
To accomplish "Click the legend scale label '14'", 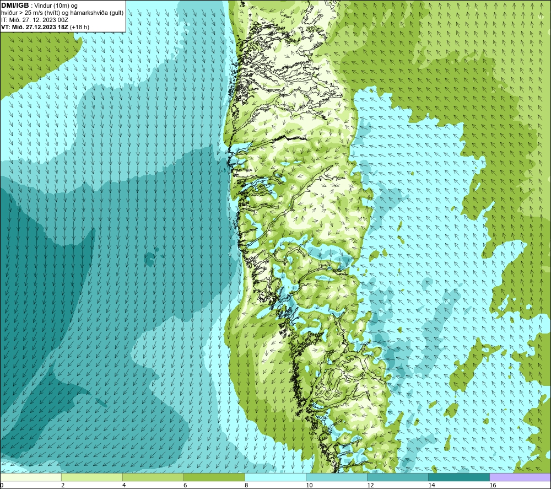I will (431, 485).
